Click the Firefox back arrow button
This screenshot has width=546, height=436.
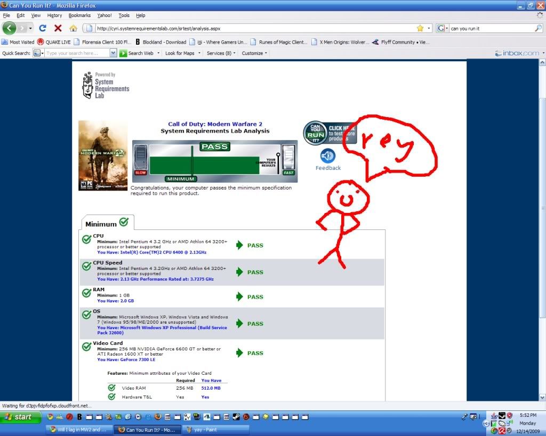pos(9,28)
